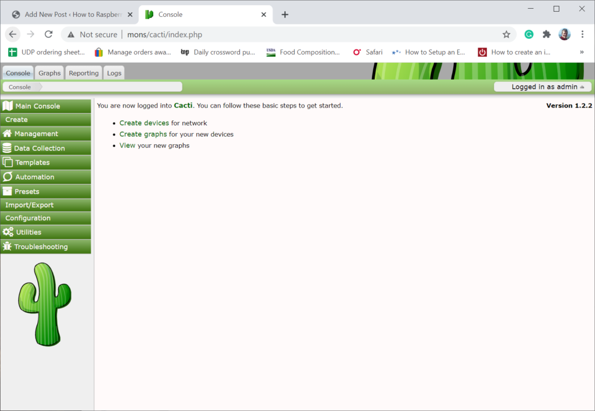Image resolution: width=595 pixels, height=411 pixels.
Task: Expand the Utilities menu section
Action: [46, 232]
